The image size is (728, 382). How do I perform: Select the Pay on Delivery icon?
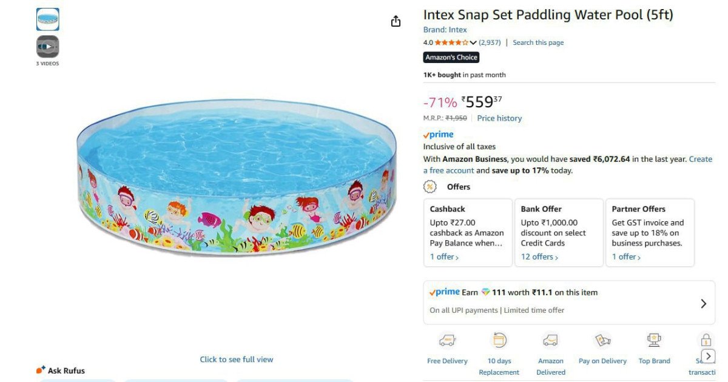coord(602,340)
